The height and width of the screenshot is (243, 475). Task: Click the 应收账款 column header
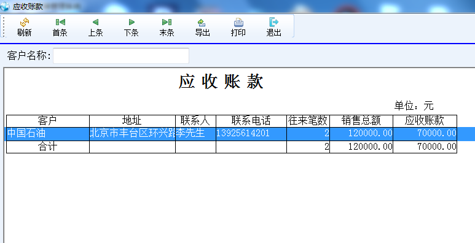(x=425, y=121)
